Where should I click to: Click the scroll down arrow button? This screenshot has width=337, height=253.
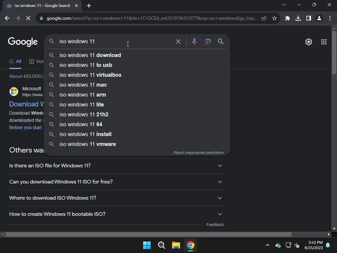click(334, 229)
